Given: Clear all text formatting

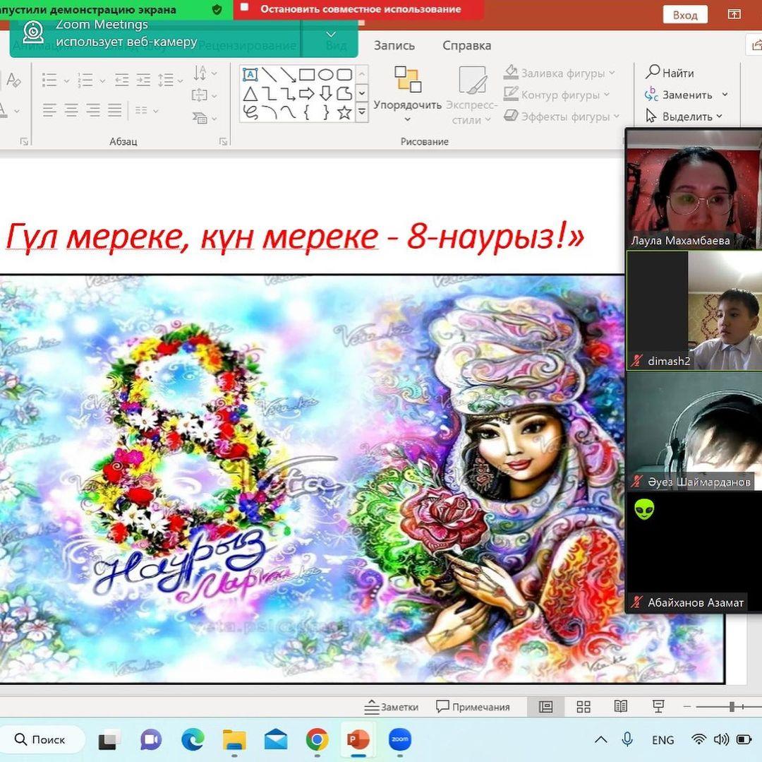Looking at the screenshot, I should coord(13,80).
